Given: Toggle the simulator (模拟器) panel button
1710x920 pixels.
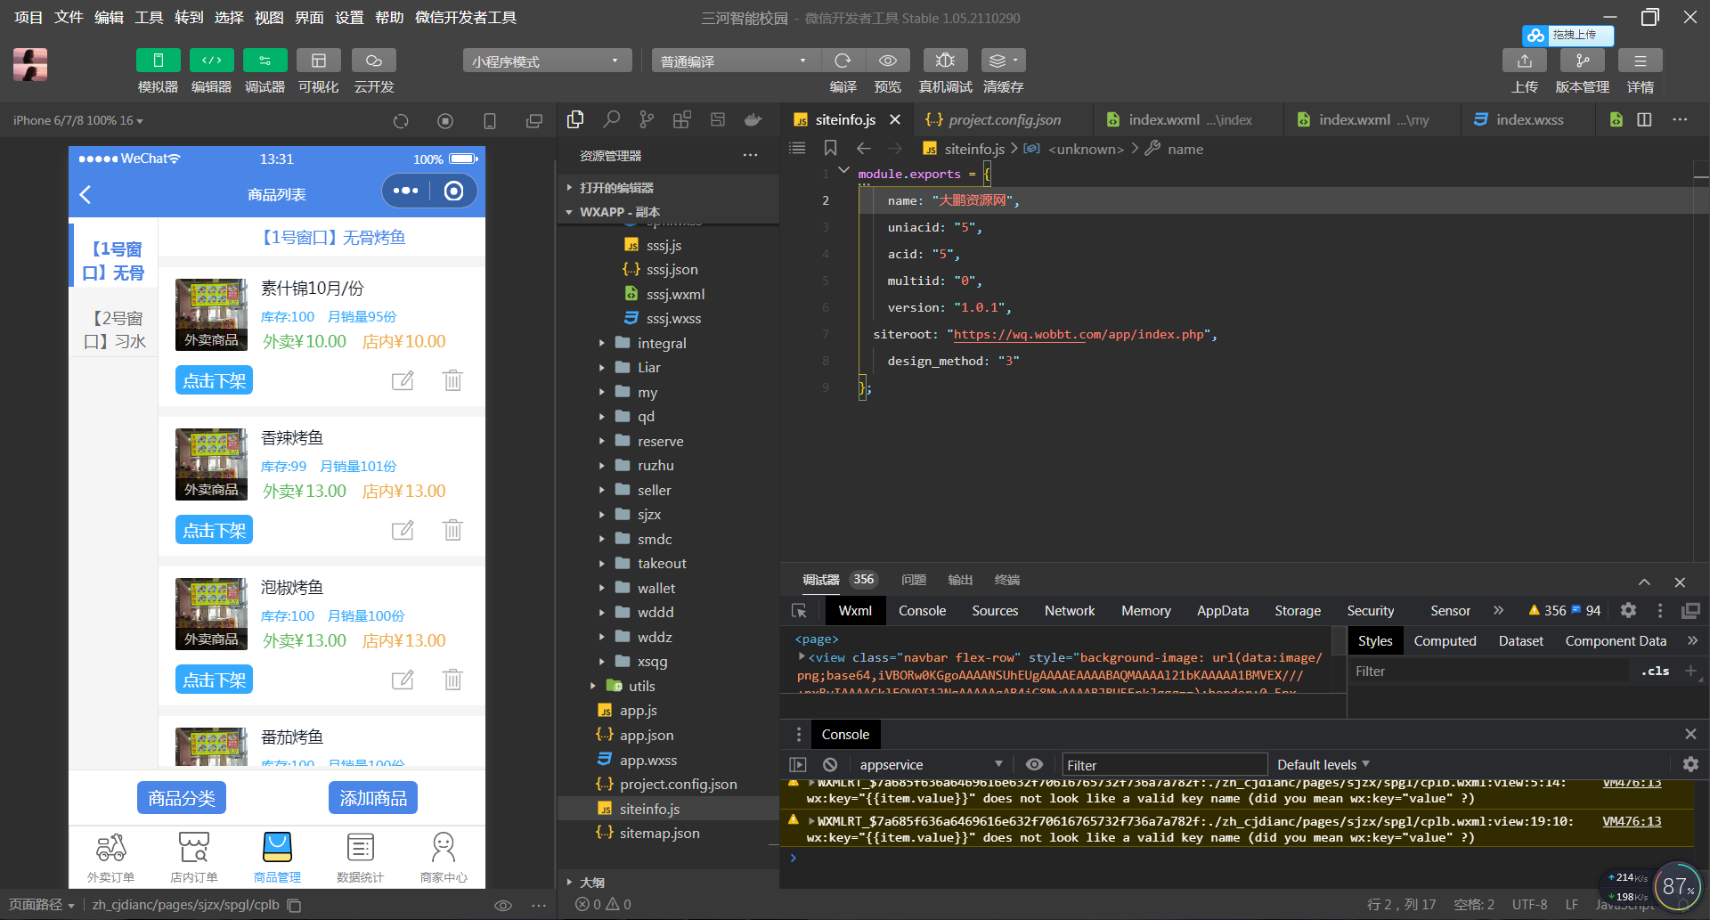Looking at the screenshot, I should tap(158, 61).
